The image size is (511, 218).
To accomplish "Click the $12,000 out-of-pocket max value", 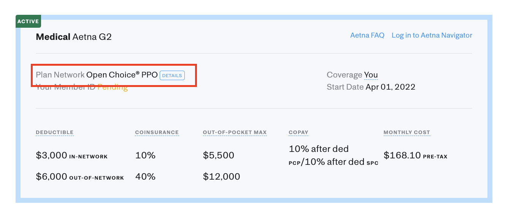I will [221, 177].
